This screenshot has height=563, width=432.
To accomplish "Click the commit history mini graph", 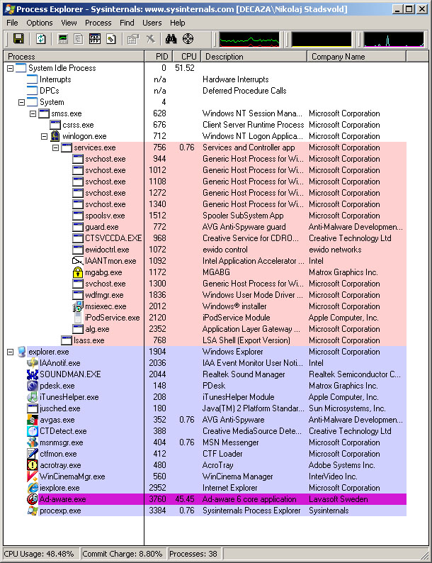I will [x=322, y=40].
